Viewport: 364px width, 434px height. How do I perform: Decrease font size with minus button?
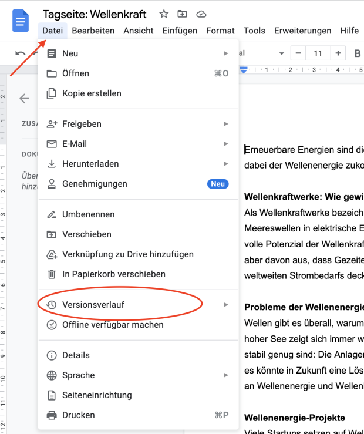coord(298,53)
